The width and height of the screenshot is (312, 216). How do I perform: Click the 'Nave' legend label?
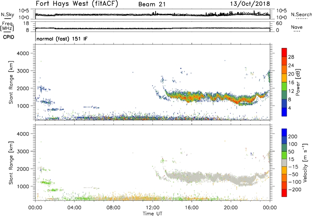tap(296, 27)
